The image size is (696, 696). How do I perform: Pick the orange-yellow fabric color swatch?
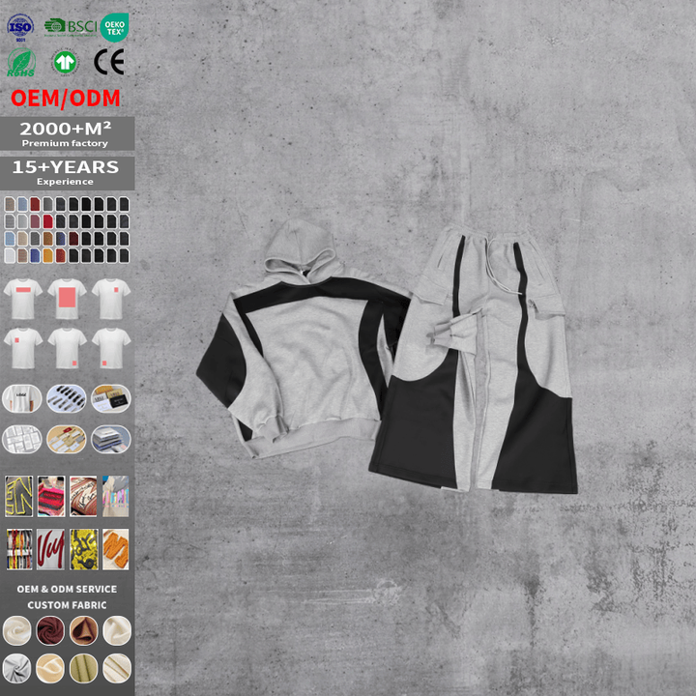point(48,255)
